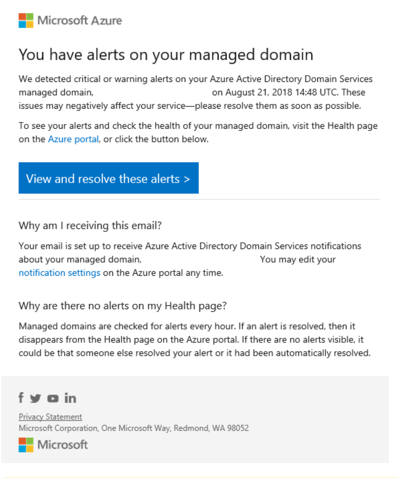This screenshot has height=478, width=398.
Task: Open the Azure portal link
Action: [73, 139]
